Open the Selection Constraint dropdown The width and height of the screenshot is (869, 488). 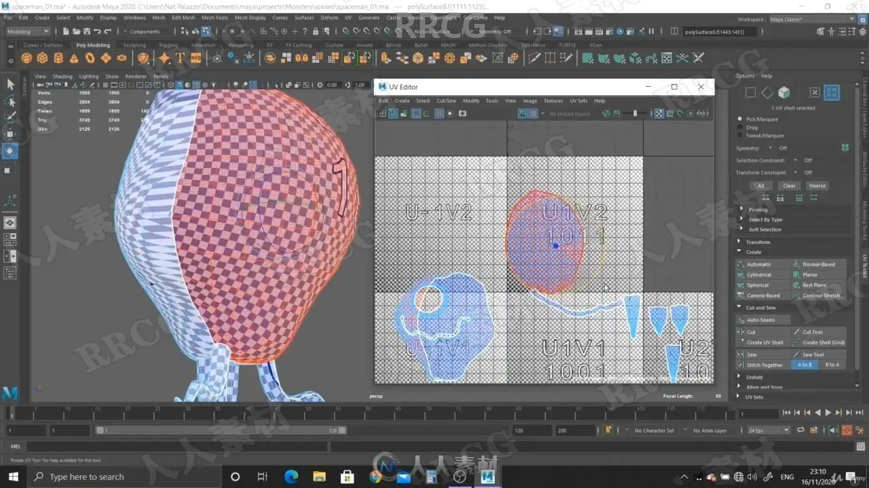coord(796,161)
